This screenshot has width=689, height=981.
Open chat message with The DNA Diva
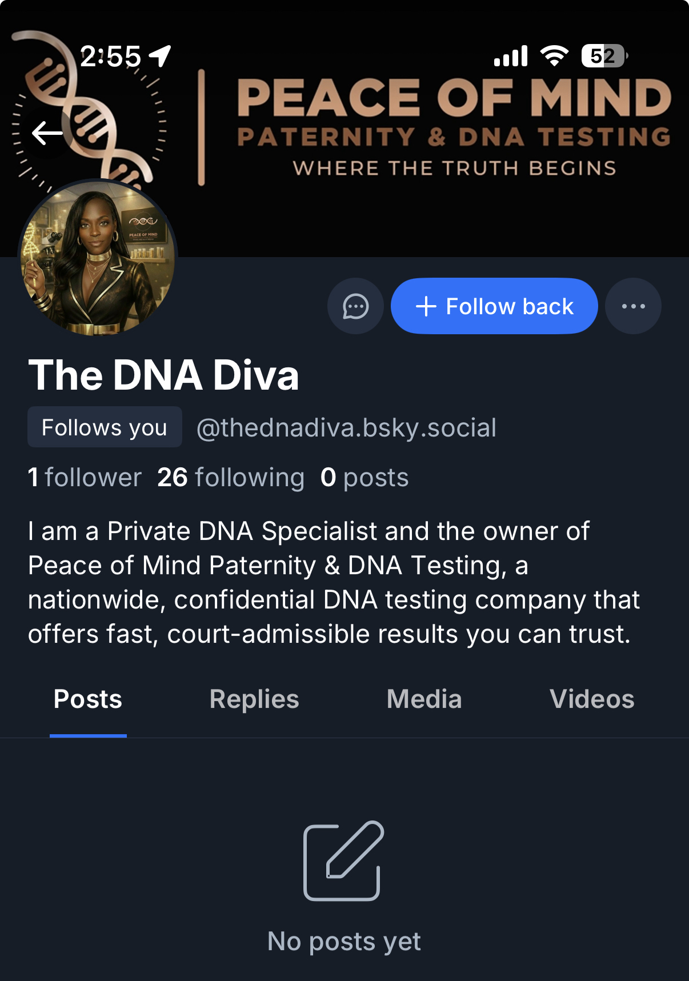point(355,306)
